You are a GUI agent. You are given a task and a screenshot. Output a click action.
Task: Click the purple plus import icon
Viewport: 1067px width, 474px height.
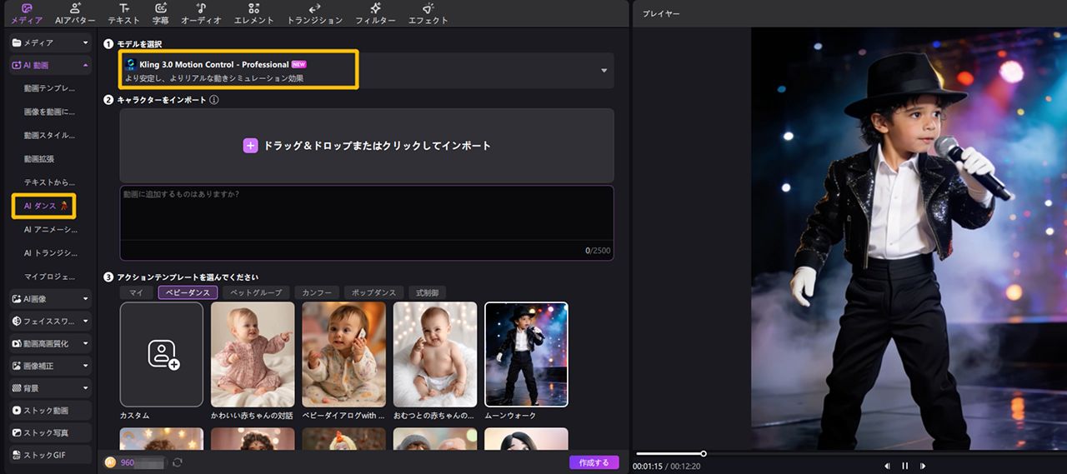(x=250, y=146)
